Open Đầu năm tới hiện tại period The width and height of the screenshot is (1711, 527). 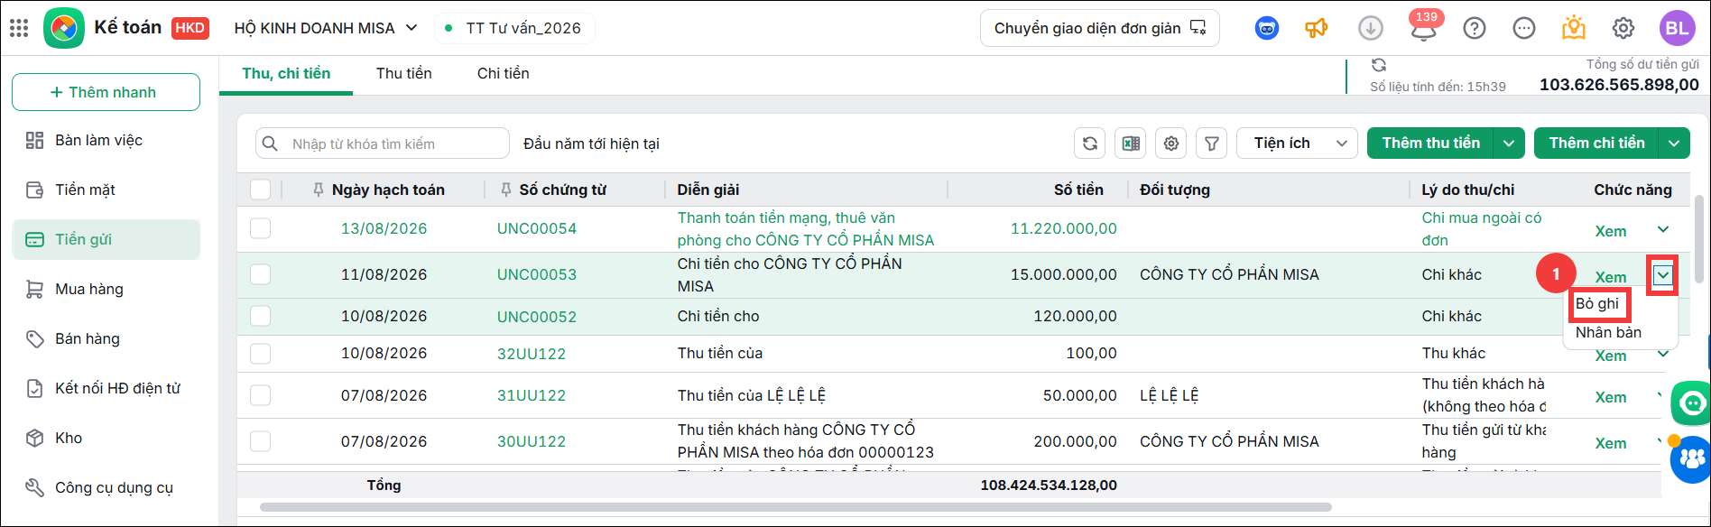point(591,143)
